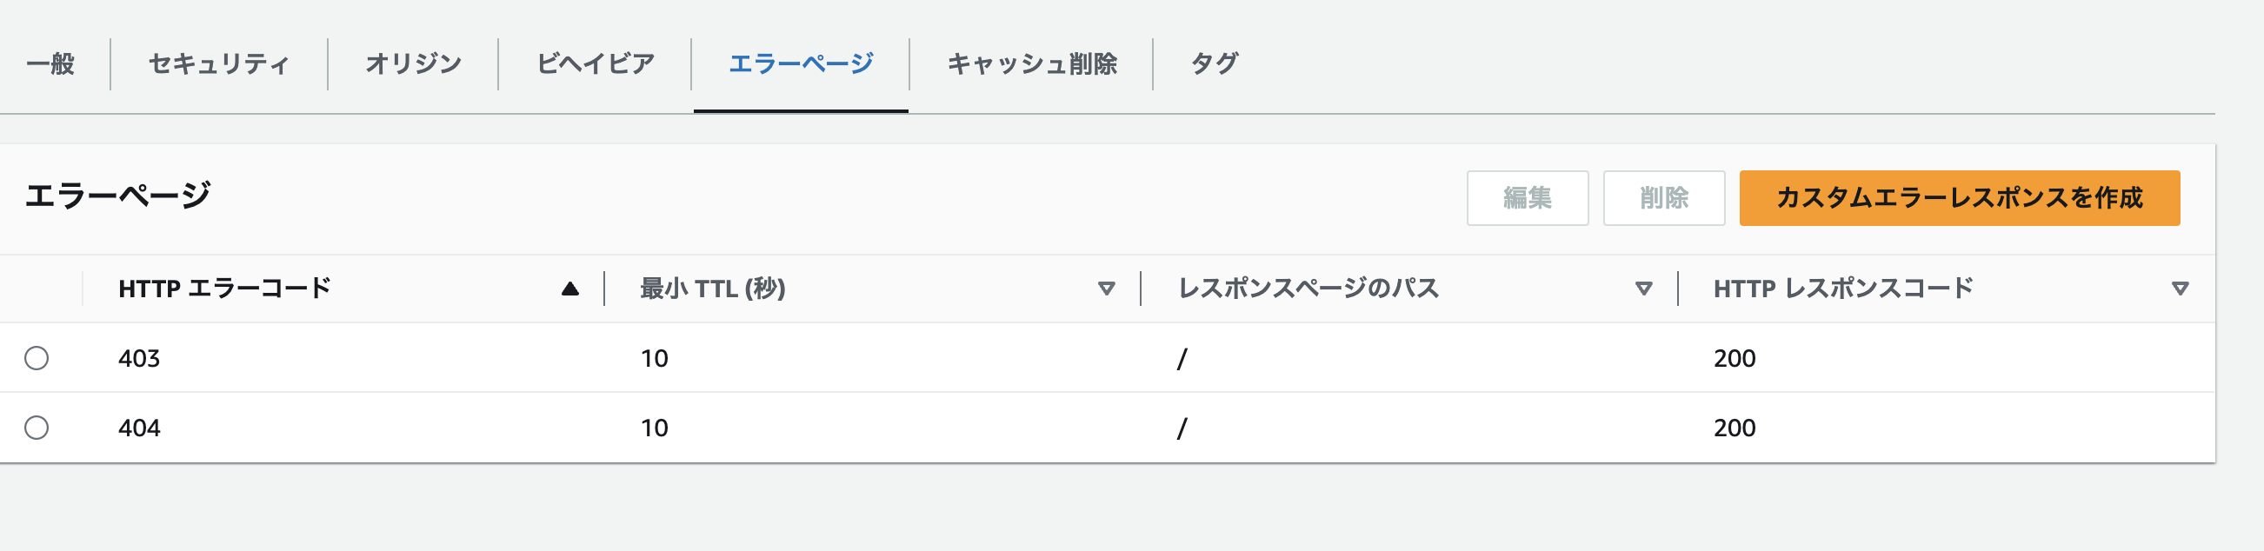Click the 404 error code cell
Image resolution: width=2264 pixels, height=551 pixels.
click(140, 428)
